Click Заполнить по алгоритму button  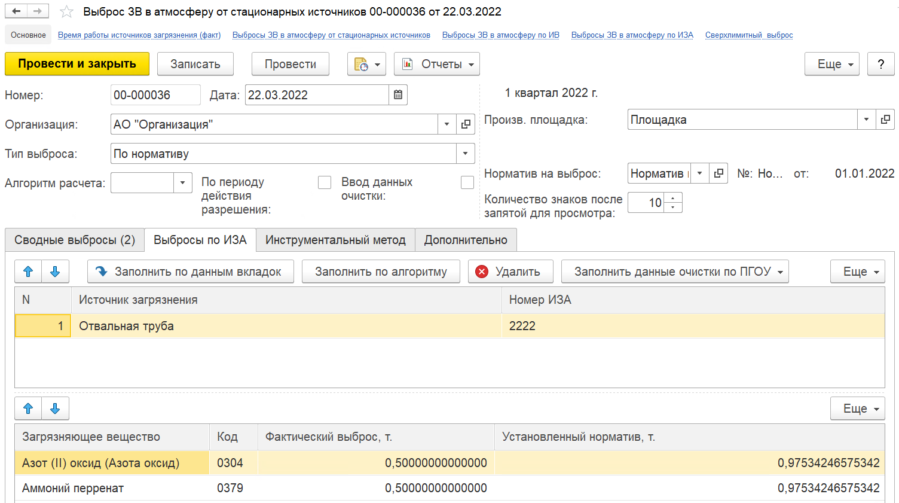pyautogui.click(x=381, y=272)
